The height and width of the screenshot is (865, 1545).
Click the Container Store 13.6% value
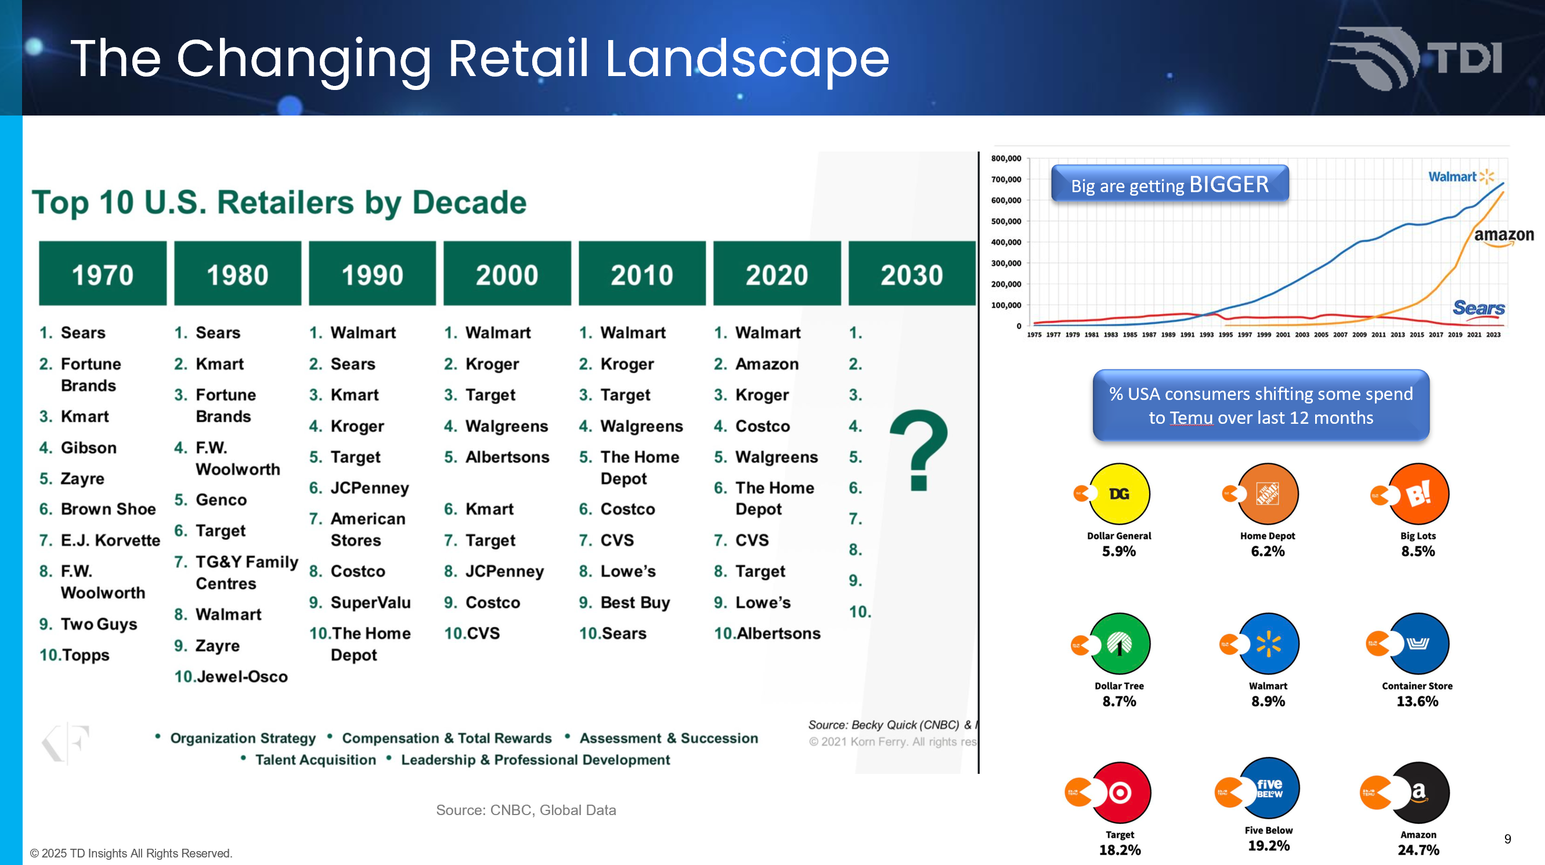point(1417,701)
